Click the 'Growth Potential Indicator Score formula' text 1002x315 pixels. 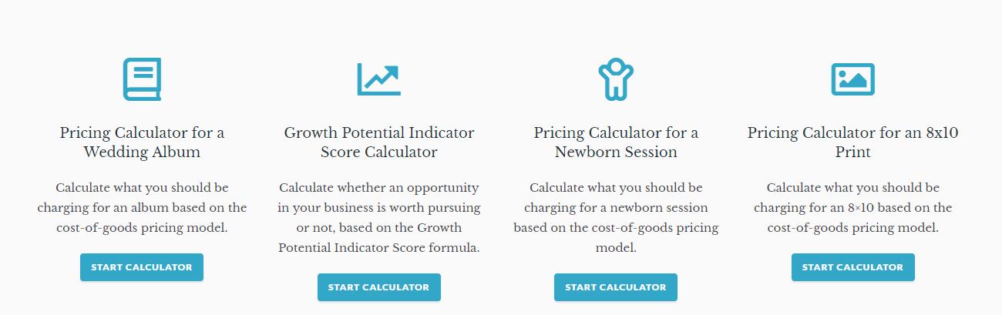[x=378, y=238]
